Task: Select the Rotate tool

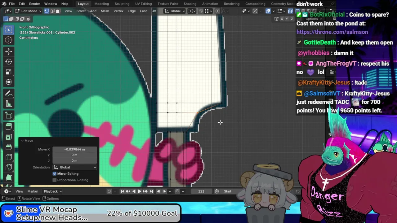Action: point(9,62)
